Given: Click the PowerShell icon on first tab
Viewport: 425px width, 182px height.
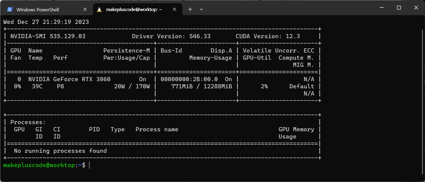Looking at the screenshot, I should click(10, 10).
